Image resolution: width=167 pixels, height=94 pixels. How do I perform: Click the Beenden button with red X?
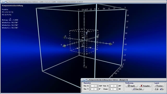click(145, 86)
